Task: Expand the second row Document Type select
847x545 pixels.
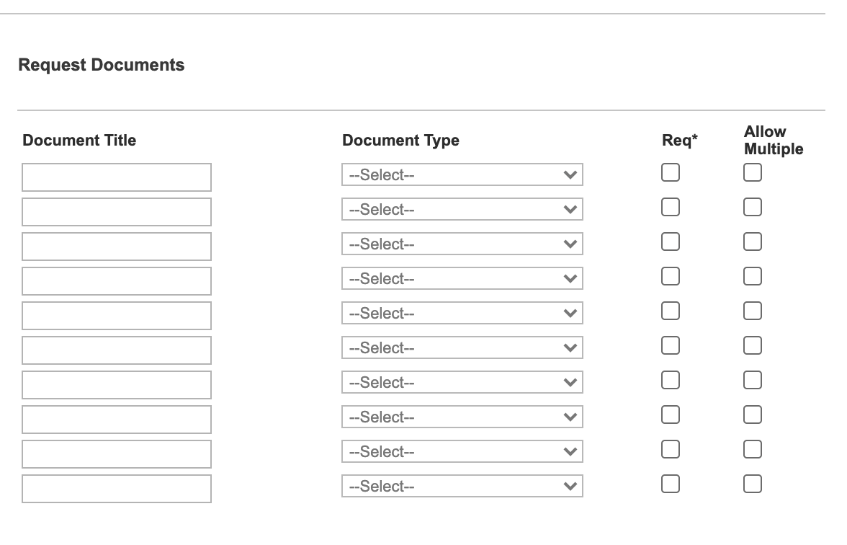Action: pyautogui.click(x=462, y=210)
